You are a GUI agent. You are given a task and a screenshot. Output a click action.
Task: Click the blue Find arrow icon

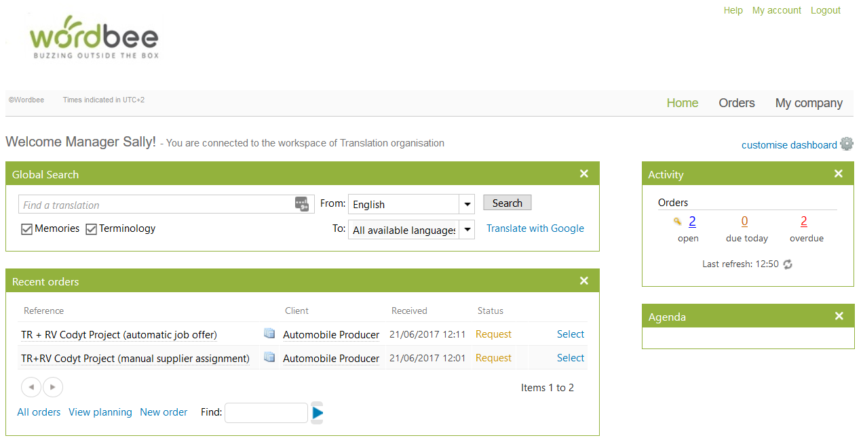[318, 412]
